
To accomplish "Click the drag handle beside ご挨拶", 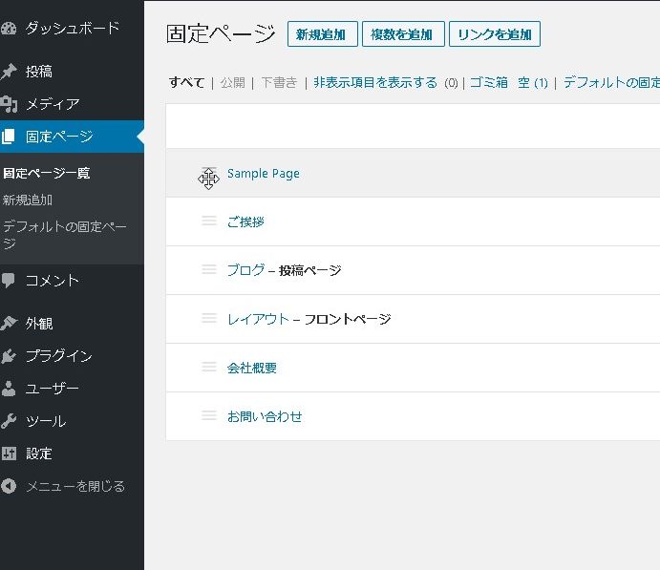I will point(209,222).
